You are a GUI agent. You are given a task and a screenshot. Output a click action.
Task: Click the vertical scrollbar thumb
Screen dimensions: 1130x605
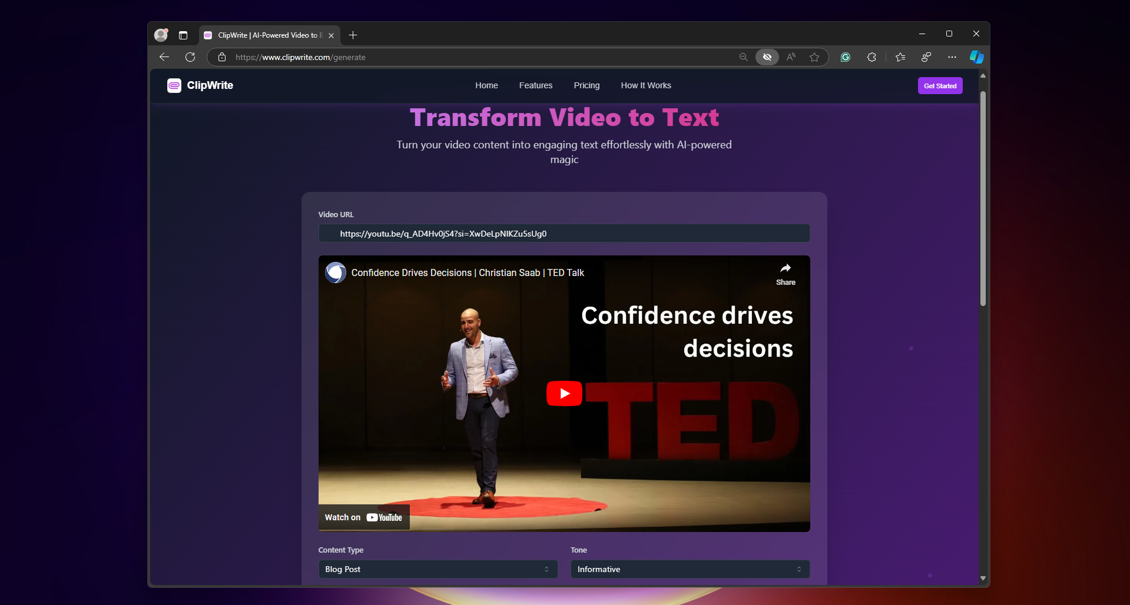[x=983, y=198]
